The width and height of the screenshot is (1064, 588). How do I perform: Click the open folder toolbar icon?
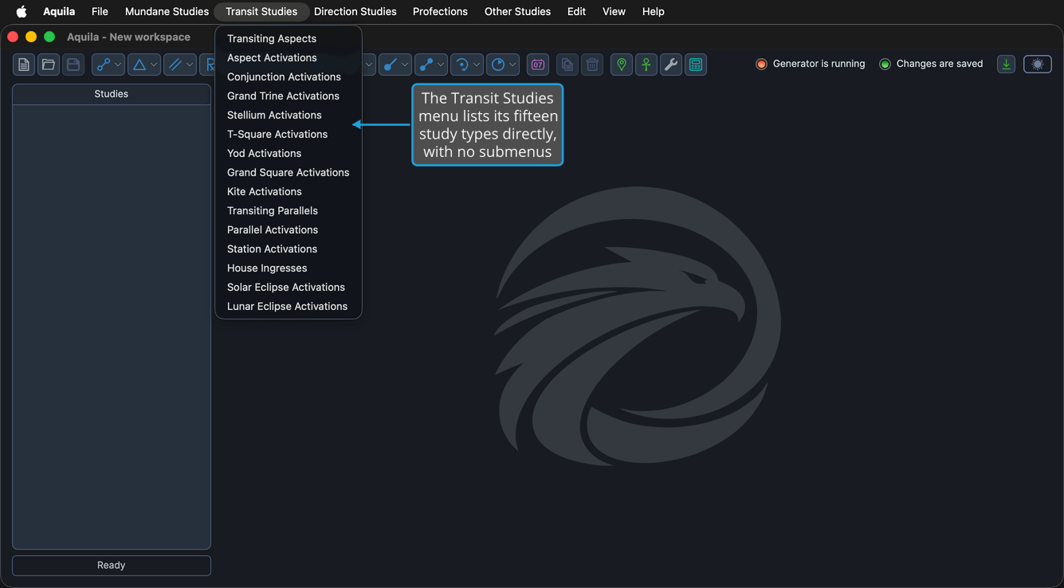pos(49,65)
